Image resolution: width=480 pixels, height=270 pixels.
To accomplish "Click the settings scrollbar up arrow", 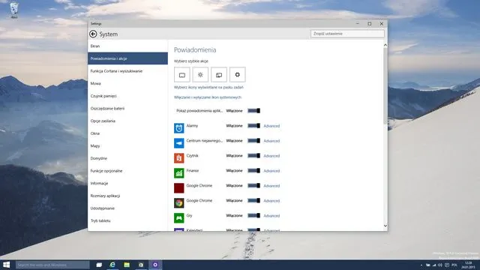I will [385, 45].
